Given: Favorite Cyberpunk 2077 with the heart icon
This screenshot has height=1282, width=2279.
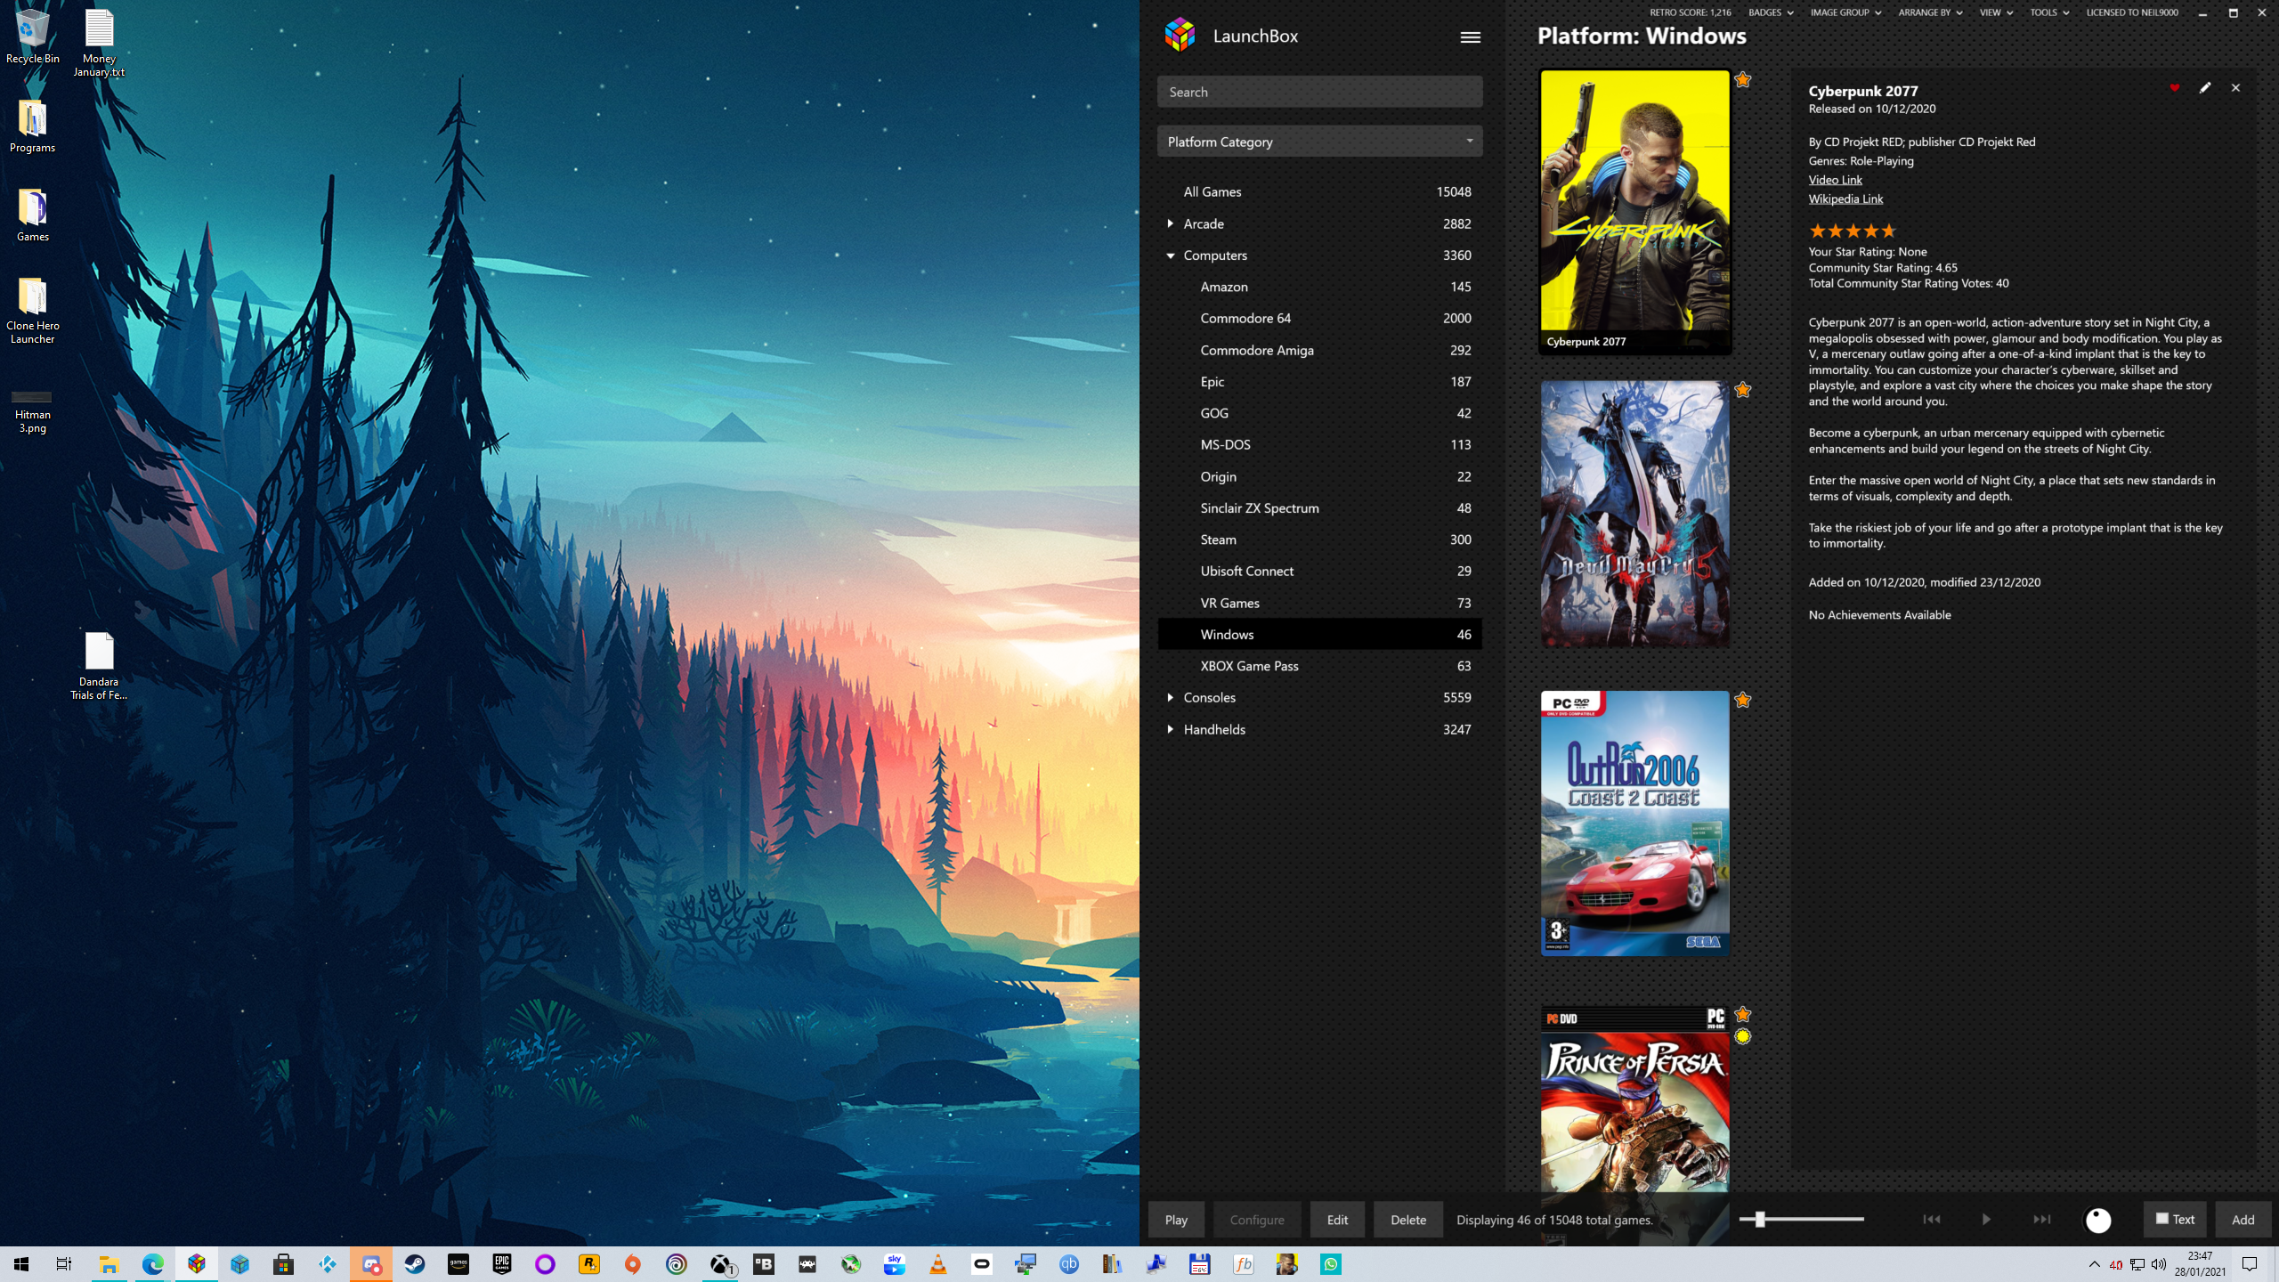Looking at the screenshot, I should pos(2174,87).
